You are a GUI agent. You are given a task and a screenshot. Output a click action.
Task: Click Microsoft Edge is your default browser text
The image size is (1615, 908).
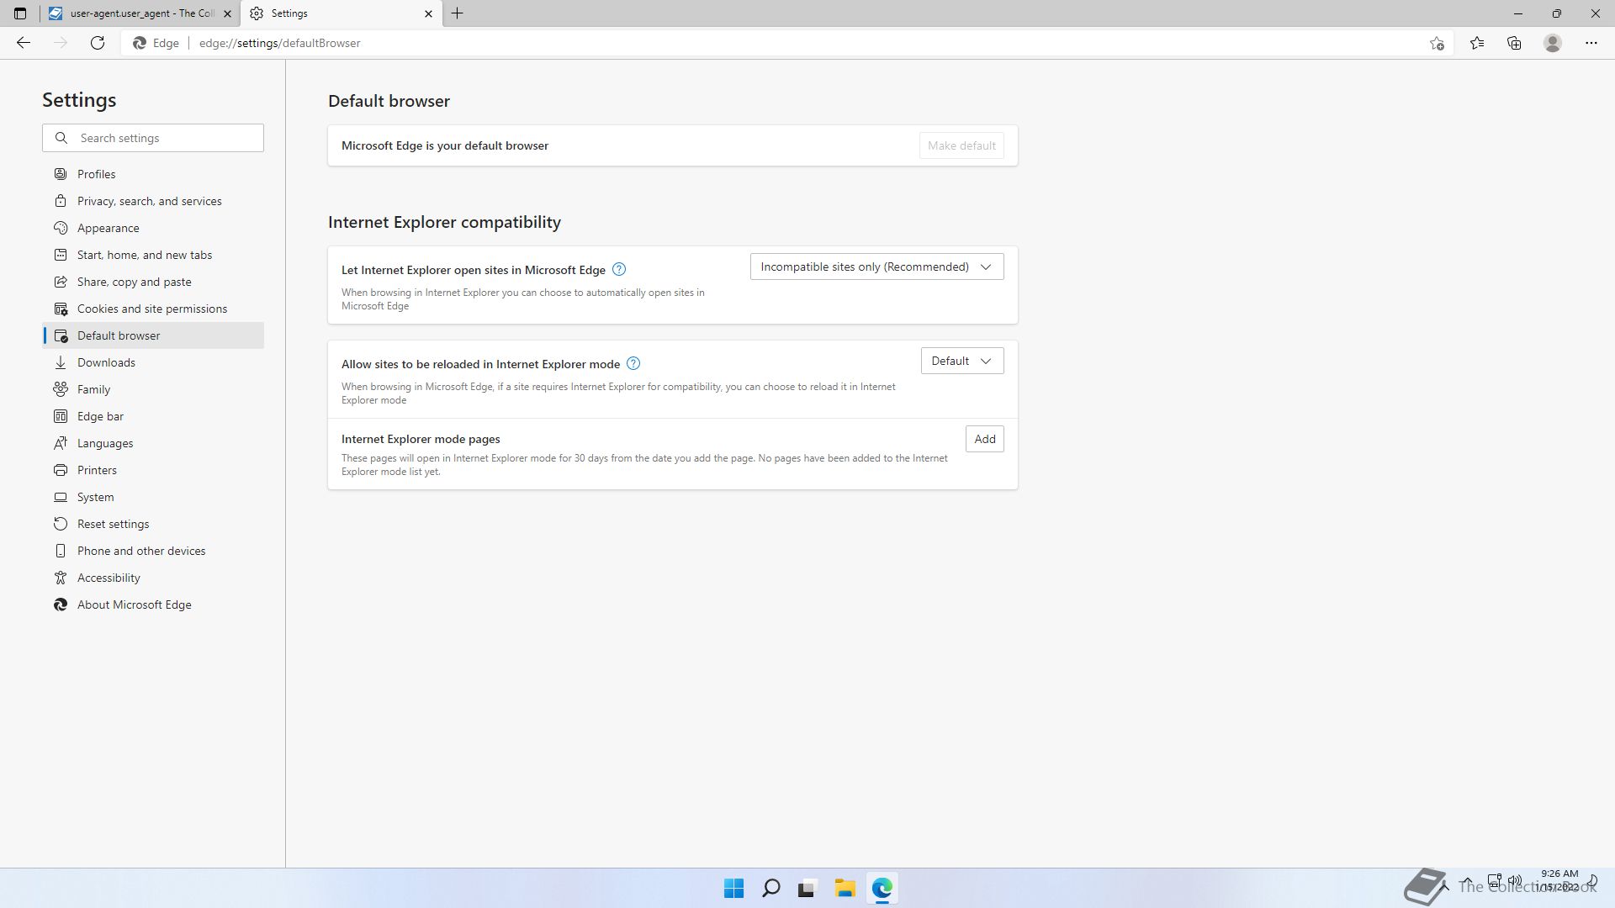pyautogui.click(x=445, y=145)
